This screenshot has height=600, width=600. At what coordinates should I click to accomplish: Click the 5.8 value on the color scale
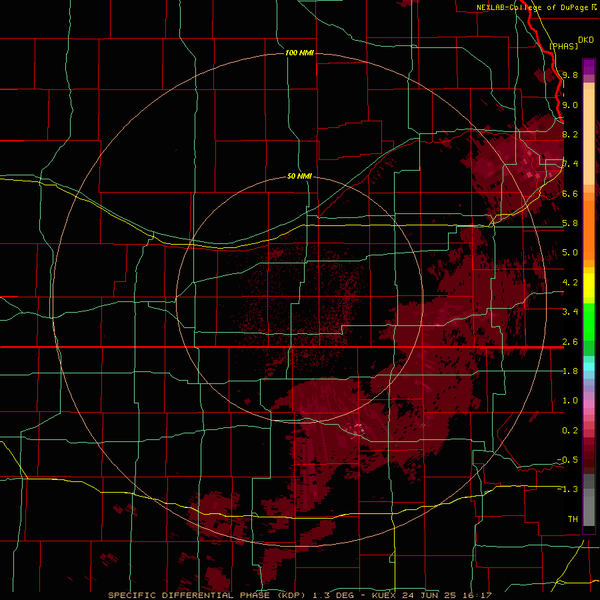(x=570, y=223)
